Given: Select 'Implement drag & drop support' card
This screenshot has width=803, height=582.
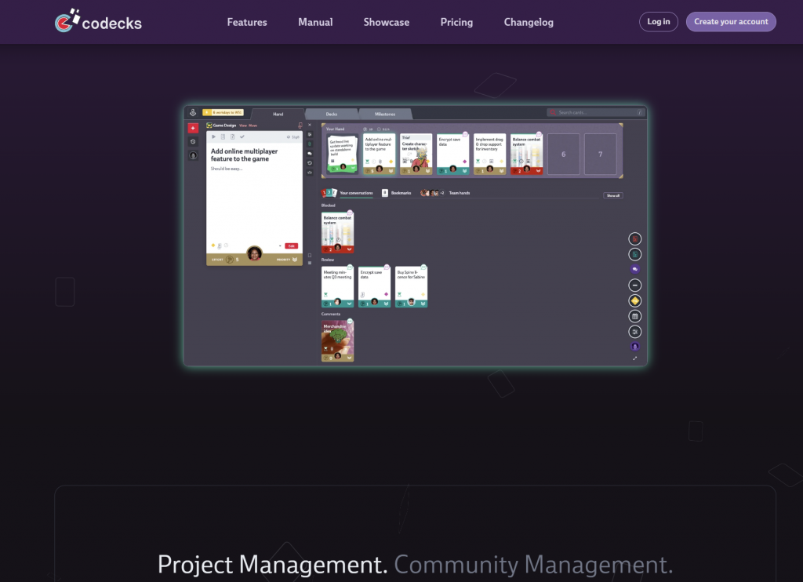Looking at the screenshot, I should pyautogui.click(x=489, y=155).
